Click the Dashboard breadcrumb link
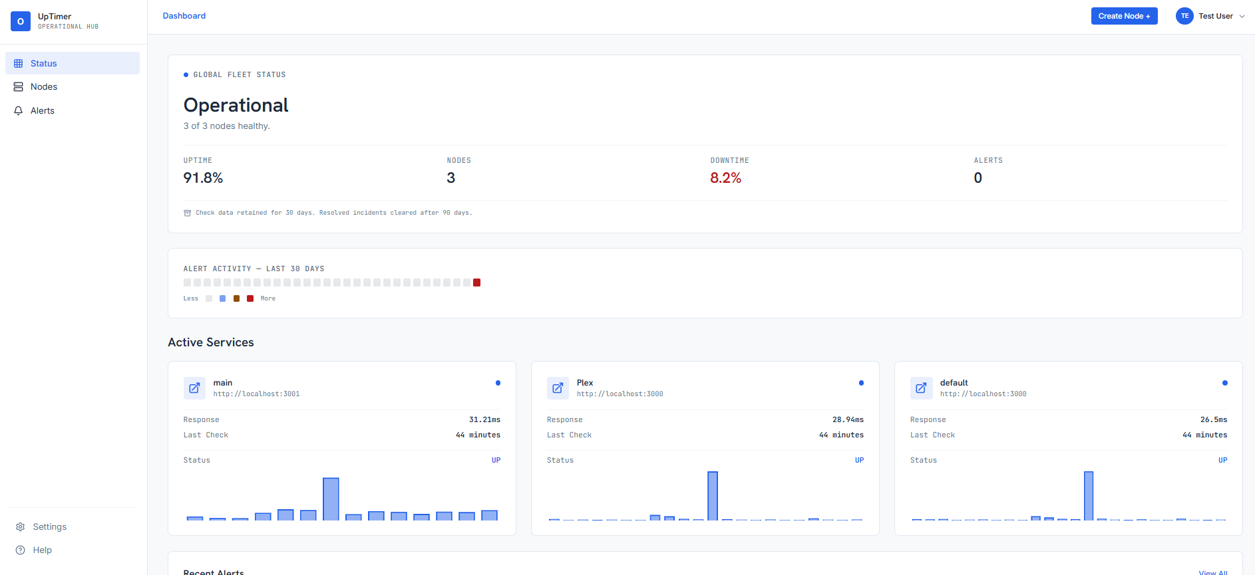This screenshot has width=1255, height=575. (x=184, y=16)
